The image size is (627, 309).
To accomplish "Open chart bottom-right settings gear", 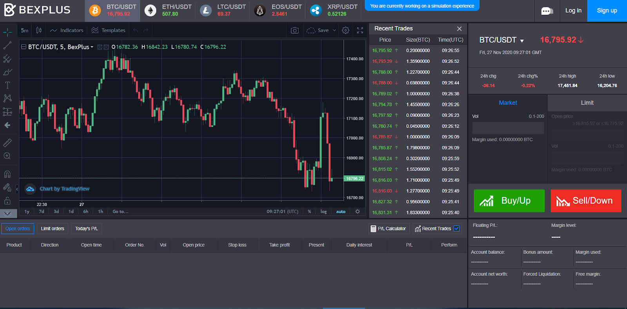I will (x=357, y=212).
